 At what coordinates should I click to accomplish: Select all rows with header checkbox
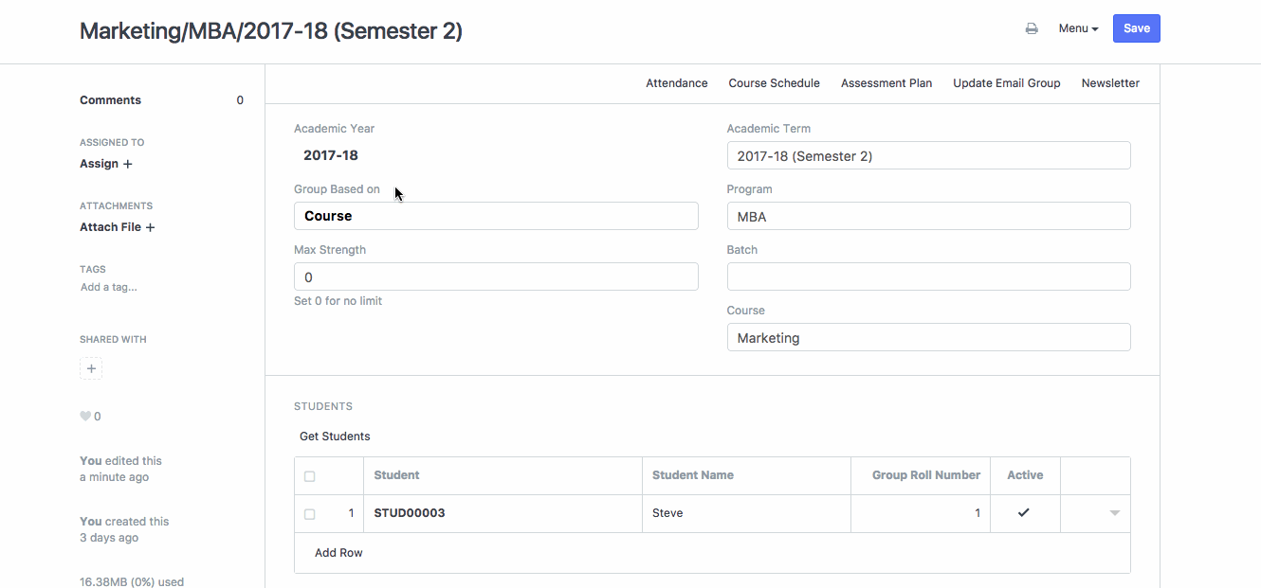309,476
